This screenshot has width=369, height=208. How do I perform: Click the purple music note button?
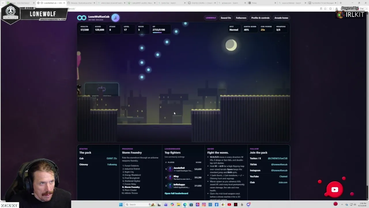coord(115,18)
